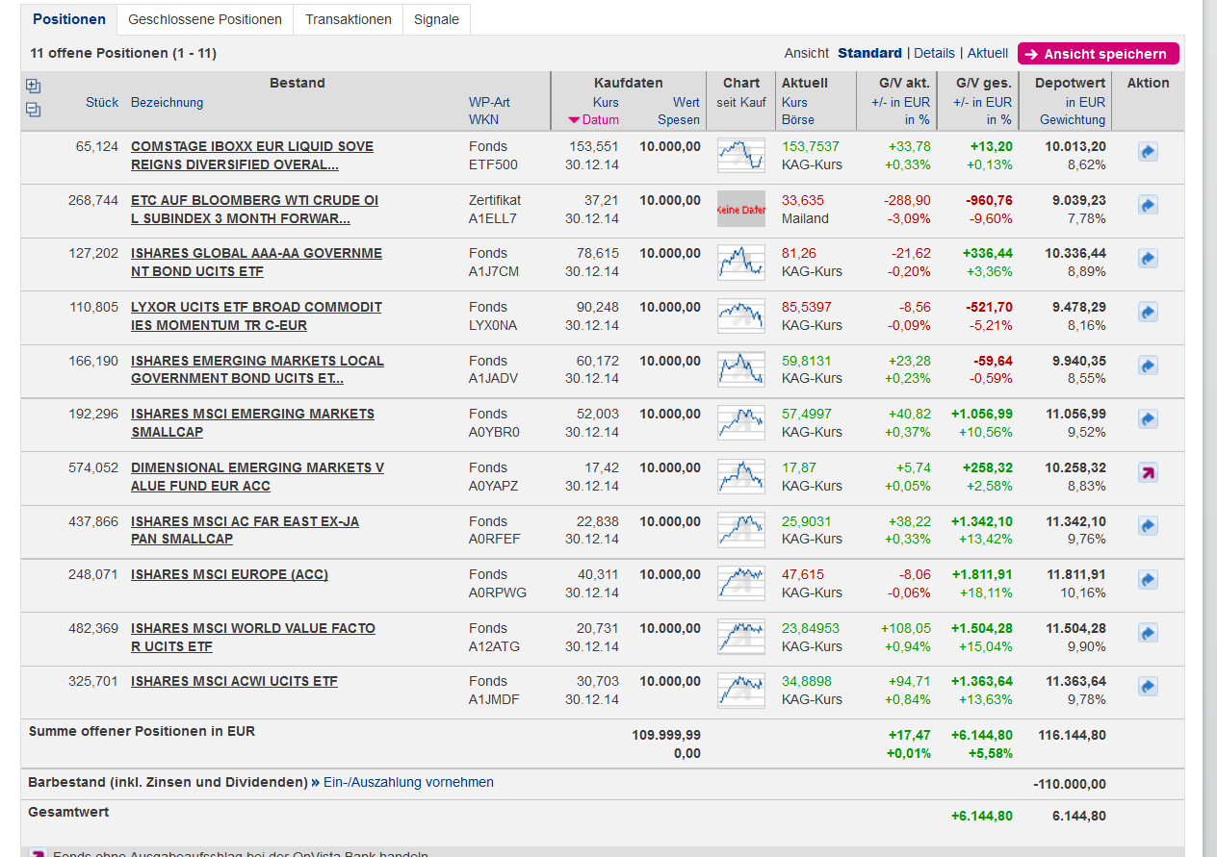Expand all positions with plus icon
Viewport: 1217px width, 857px height.
34,87
